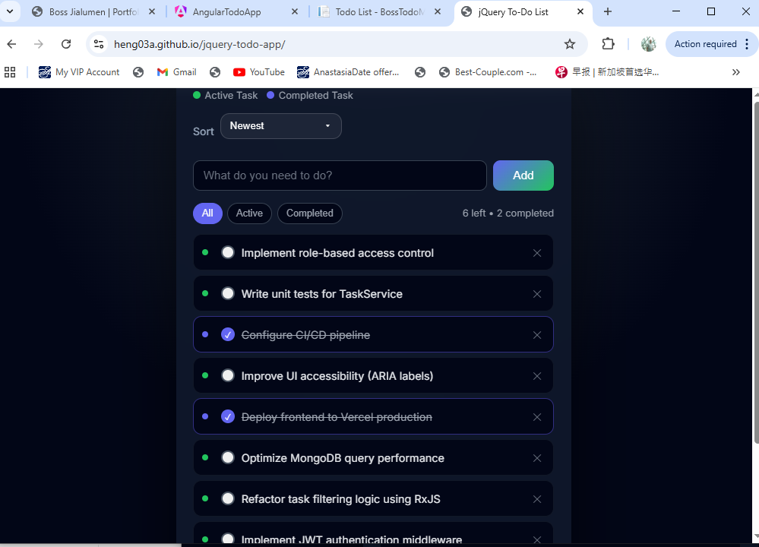Uncheck "Deploy frontend to Vercel production"
Image resolution: width=759 pixels, height=547 pixels.
coord(228,416)
